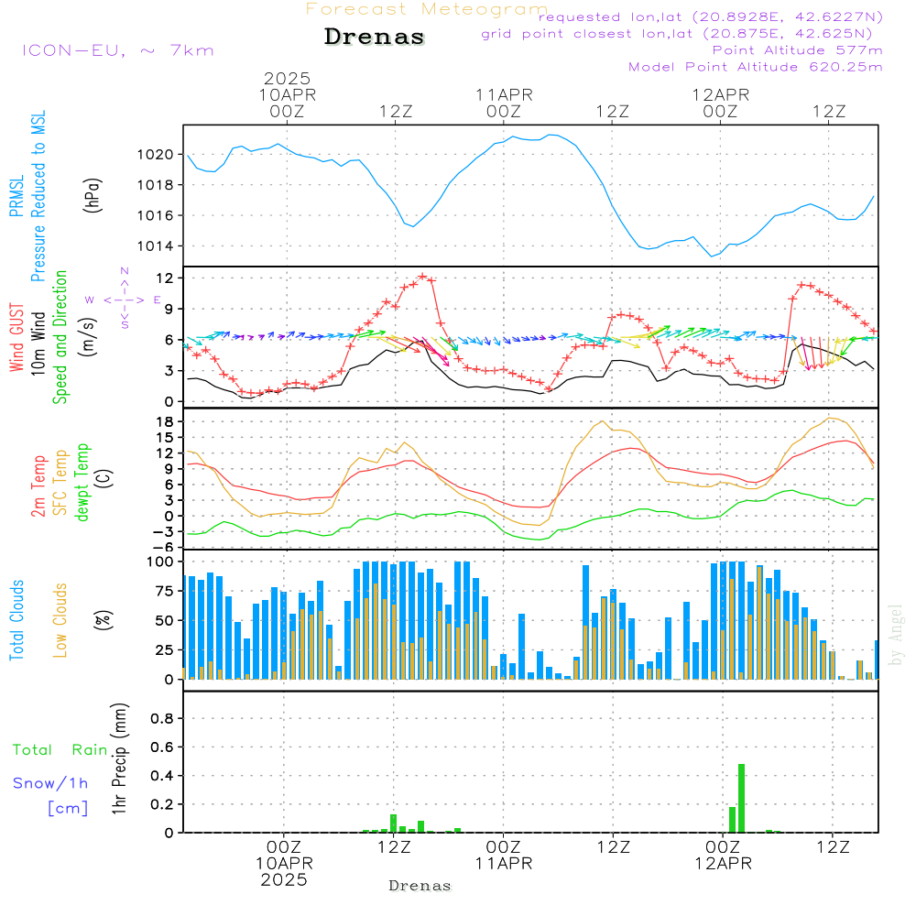Click the '1hr Precip (mm)' axis label

click(x=119, y=758)
